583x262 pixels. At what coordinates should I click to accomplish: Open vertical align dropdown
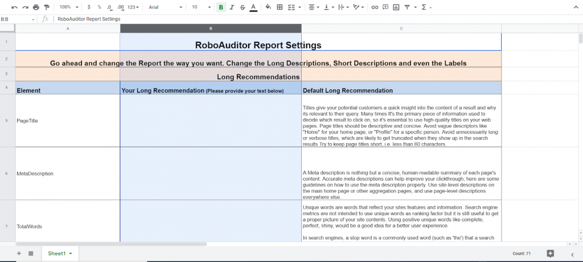tap(329, 7)
